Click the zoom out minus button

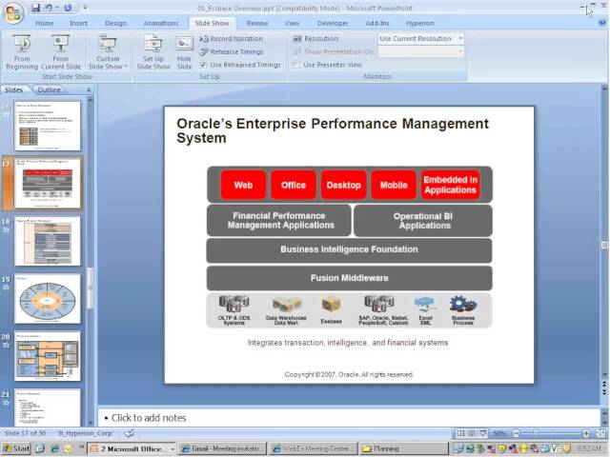[516, 433]
